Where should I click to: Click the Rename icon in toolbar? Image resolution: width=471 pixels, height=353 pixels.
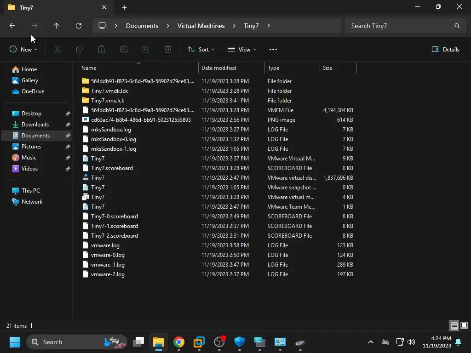124,49
